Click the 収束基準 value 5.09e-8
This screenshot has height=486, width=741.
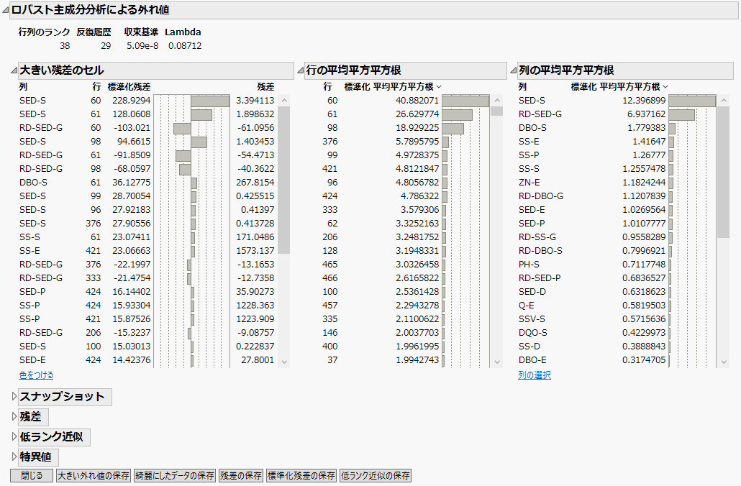[142, 46]
